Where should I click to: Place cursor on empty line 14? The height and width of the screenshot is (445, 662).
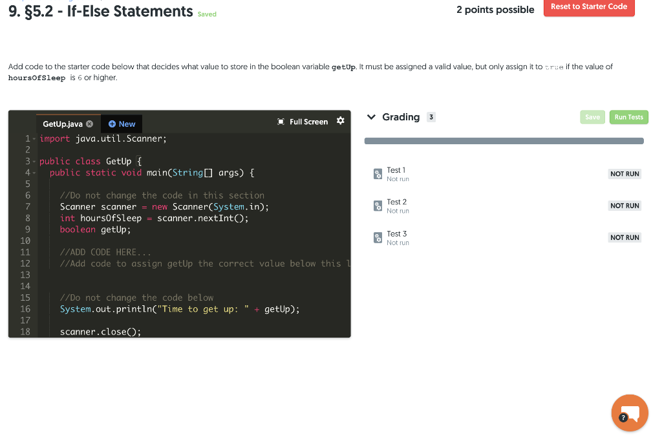pos(194,287)
